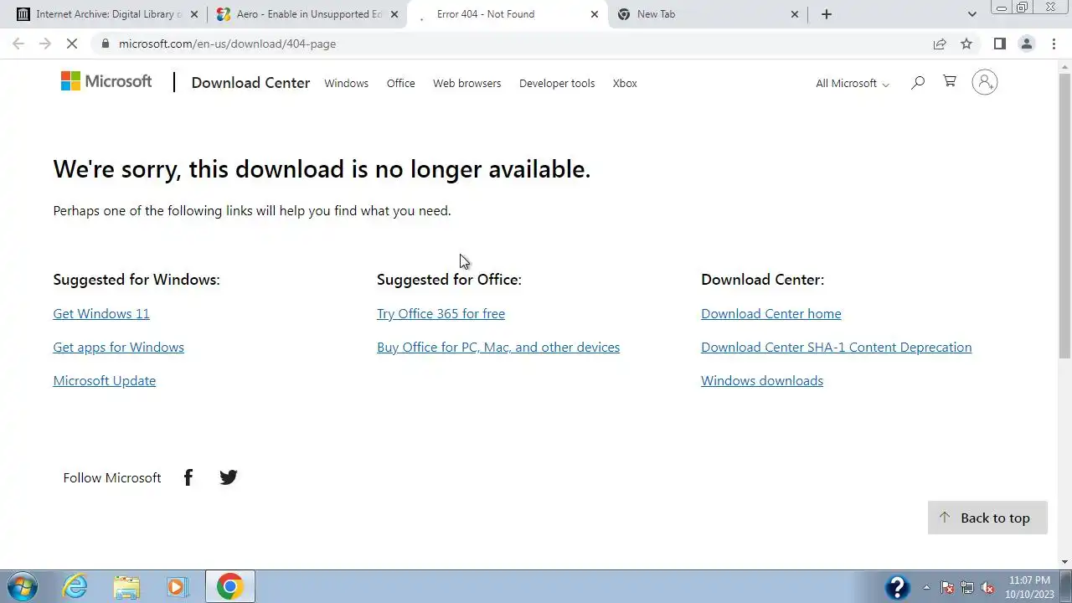
Task: Click the Action Center flag tray icon
Action: (947, 587)
